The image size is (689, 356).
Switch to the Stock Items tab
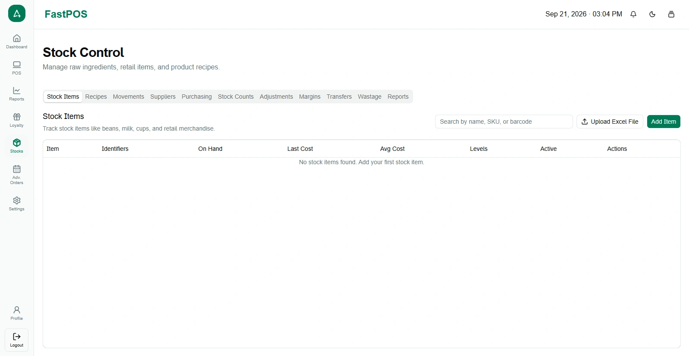tap(63, 97)
